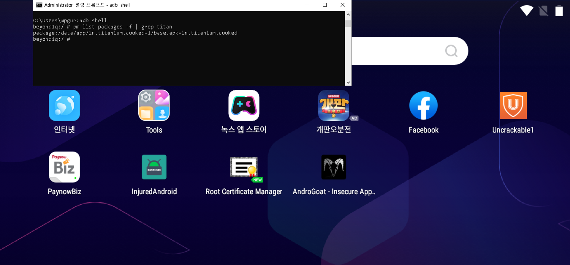Screen dimensions: 570x265
Task: Click the command prompt title bar text
Action: 87,5
